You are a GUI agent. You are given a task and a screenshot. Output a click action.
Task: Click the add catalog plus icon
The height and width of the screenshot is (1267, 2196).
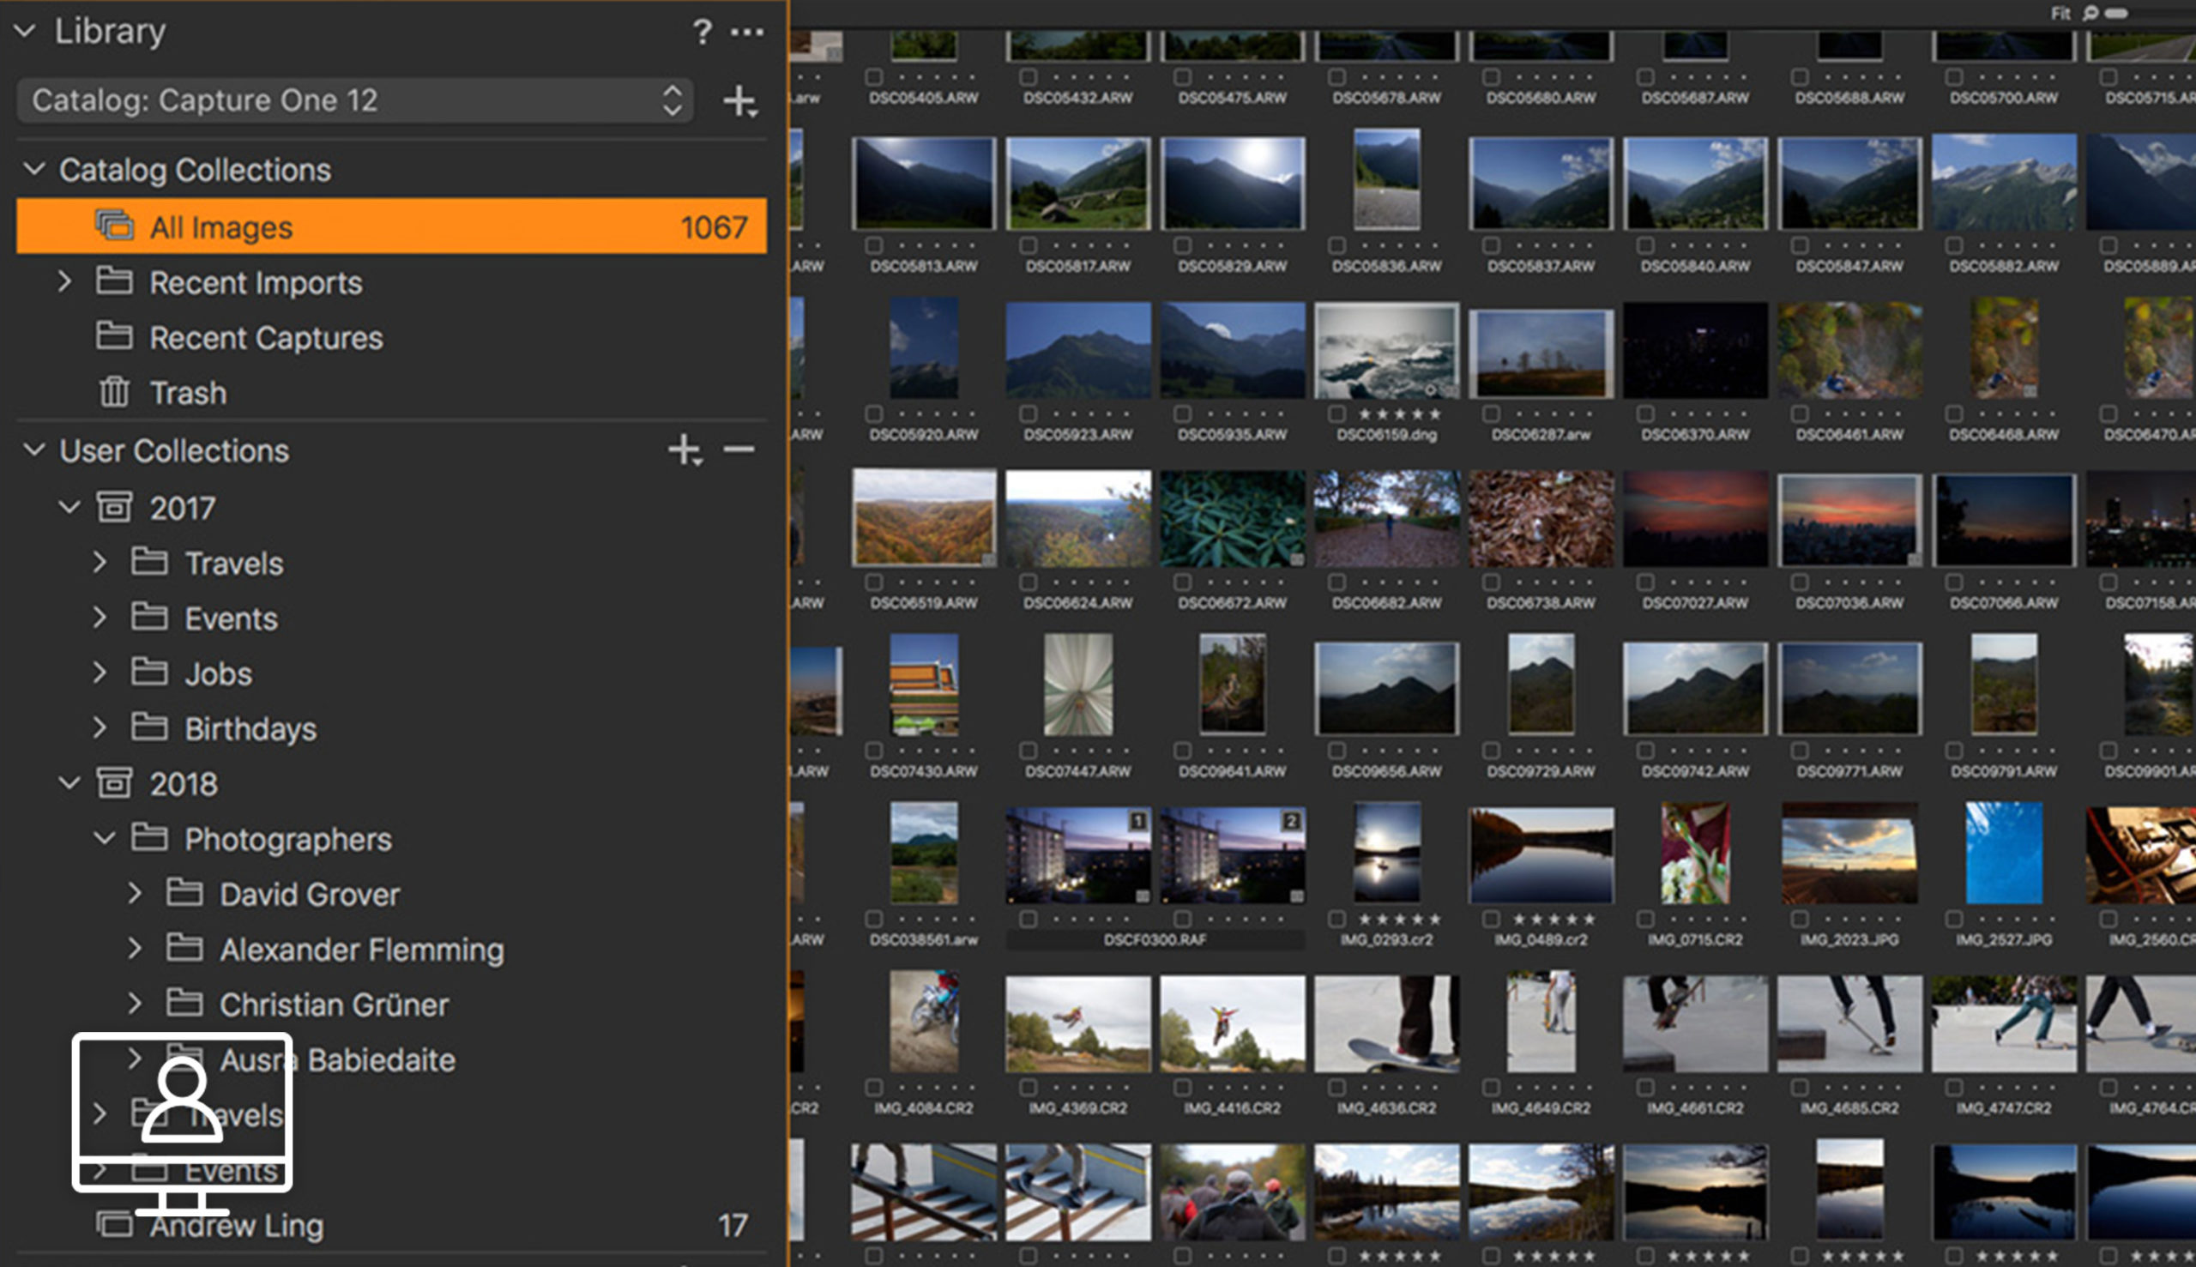click(x=739, y=101)
